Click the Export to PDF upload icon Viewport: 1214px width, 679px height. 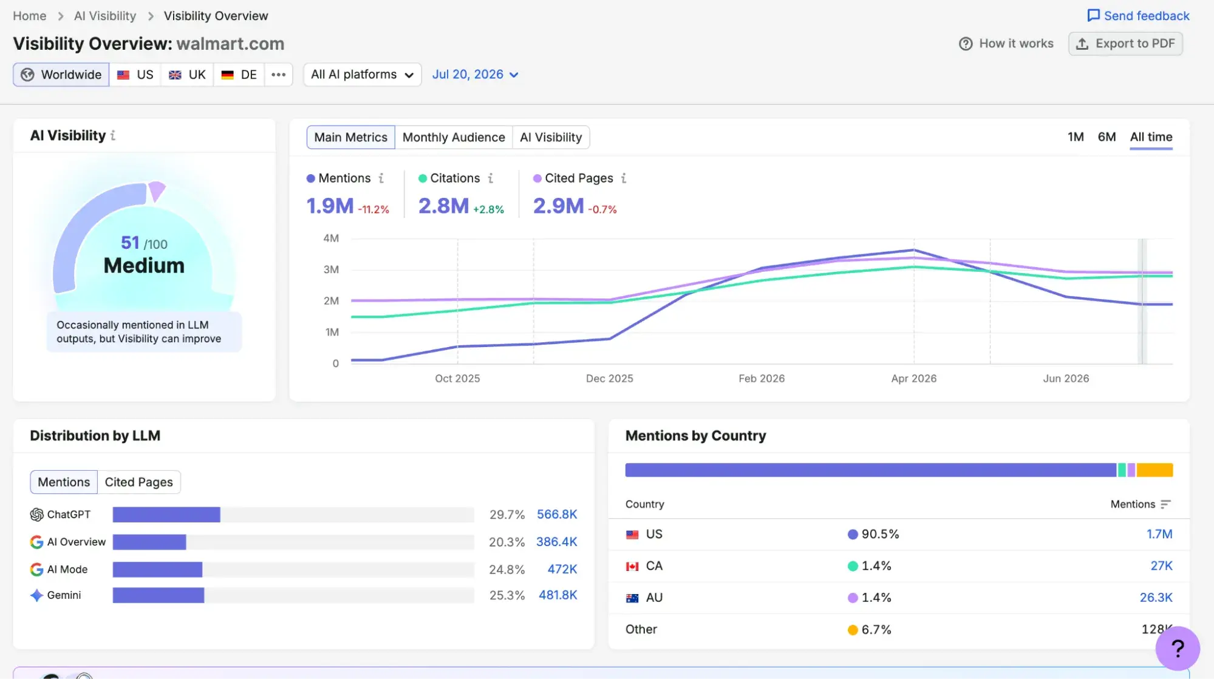pos(1082,44)
